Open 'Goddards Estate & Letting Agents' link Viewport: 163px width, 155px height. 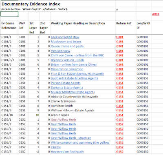pyautogui.click(x=74, y=78)
